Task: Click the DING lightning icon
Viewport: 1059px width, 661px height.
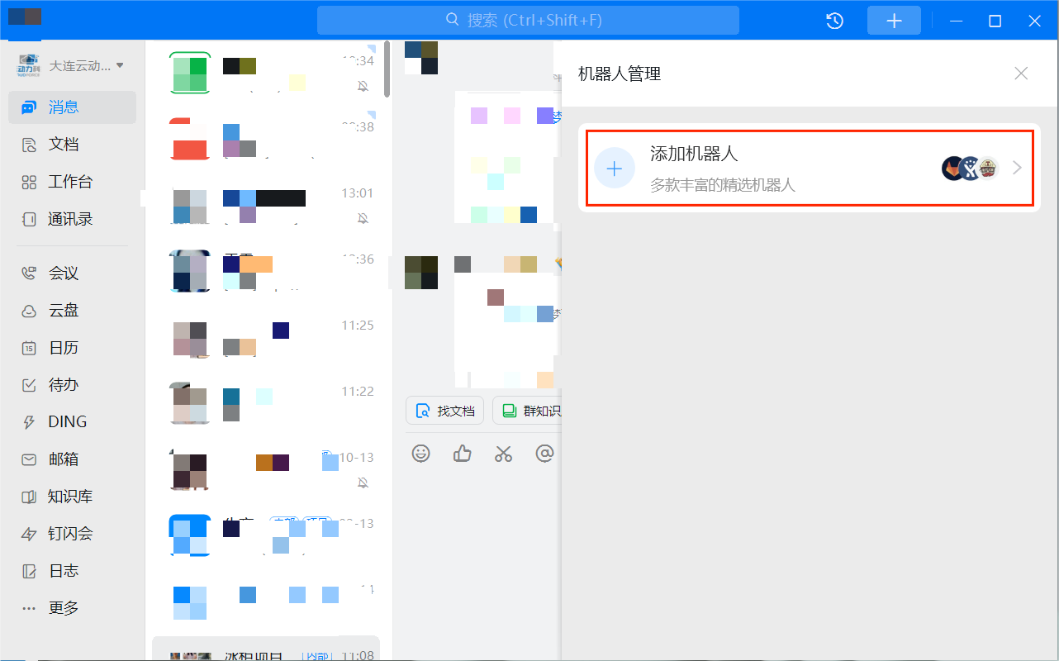Action: click(29, 422)
